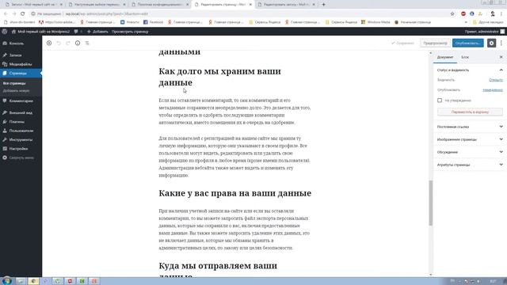Screen dimensions: 507x285
Task: Open the Комментарии menu item
Action: tap(21, 101)
